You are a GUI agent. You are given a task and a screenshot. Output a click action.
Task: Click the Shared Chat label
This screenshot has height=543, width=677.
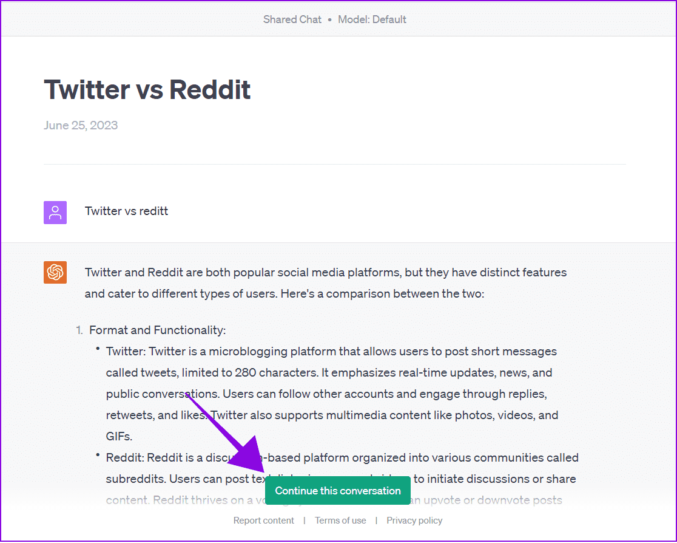coord(292,19)
